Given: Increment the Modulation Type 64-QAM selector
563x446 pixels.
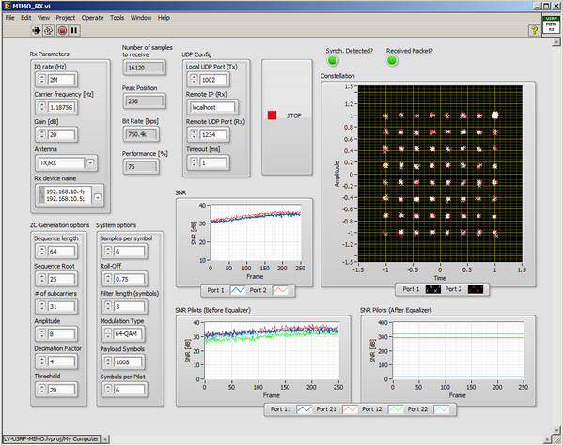Looking at the screenshot, I should tap(108, 331).
